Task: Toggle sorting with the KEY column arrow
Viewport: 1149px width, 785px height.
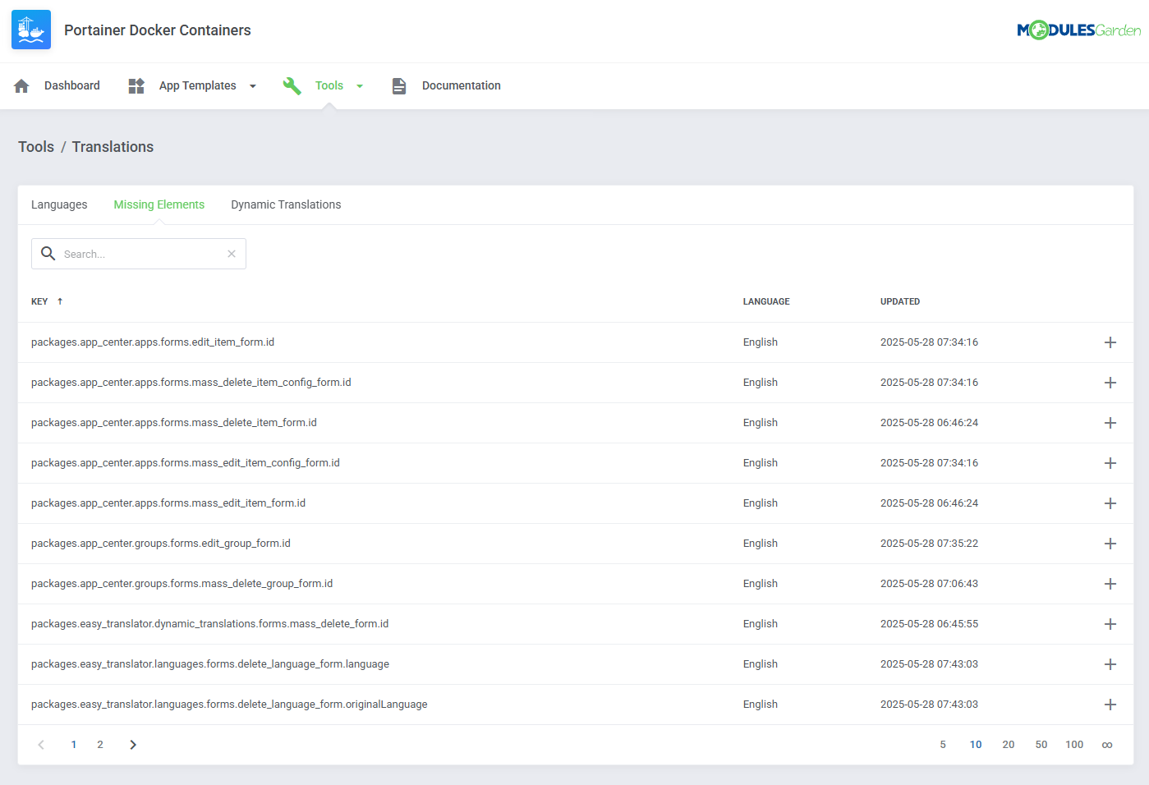Action: click(60, 301)
